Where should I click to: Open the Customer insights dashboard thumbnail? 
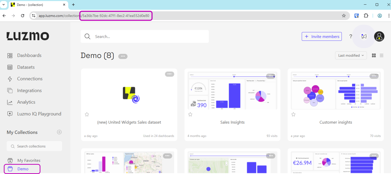click(x=336, y=91)
